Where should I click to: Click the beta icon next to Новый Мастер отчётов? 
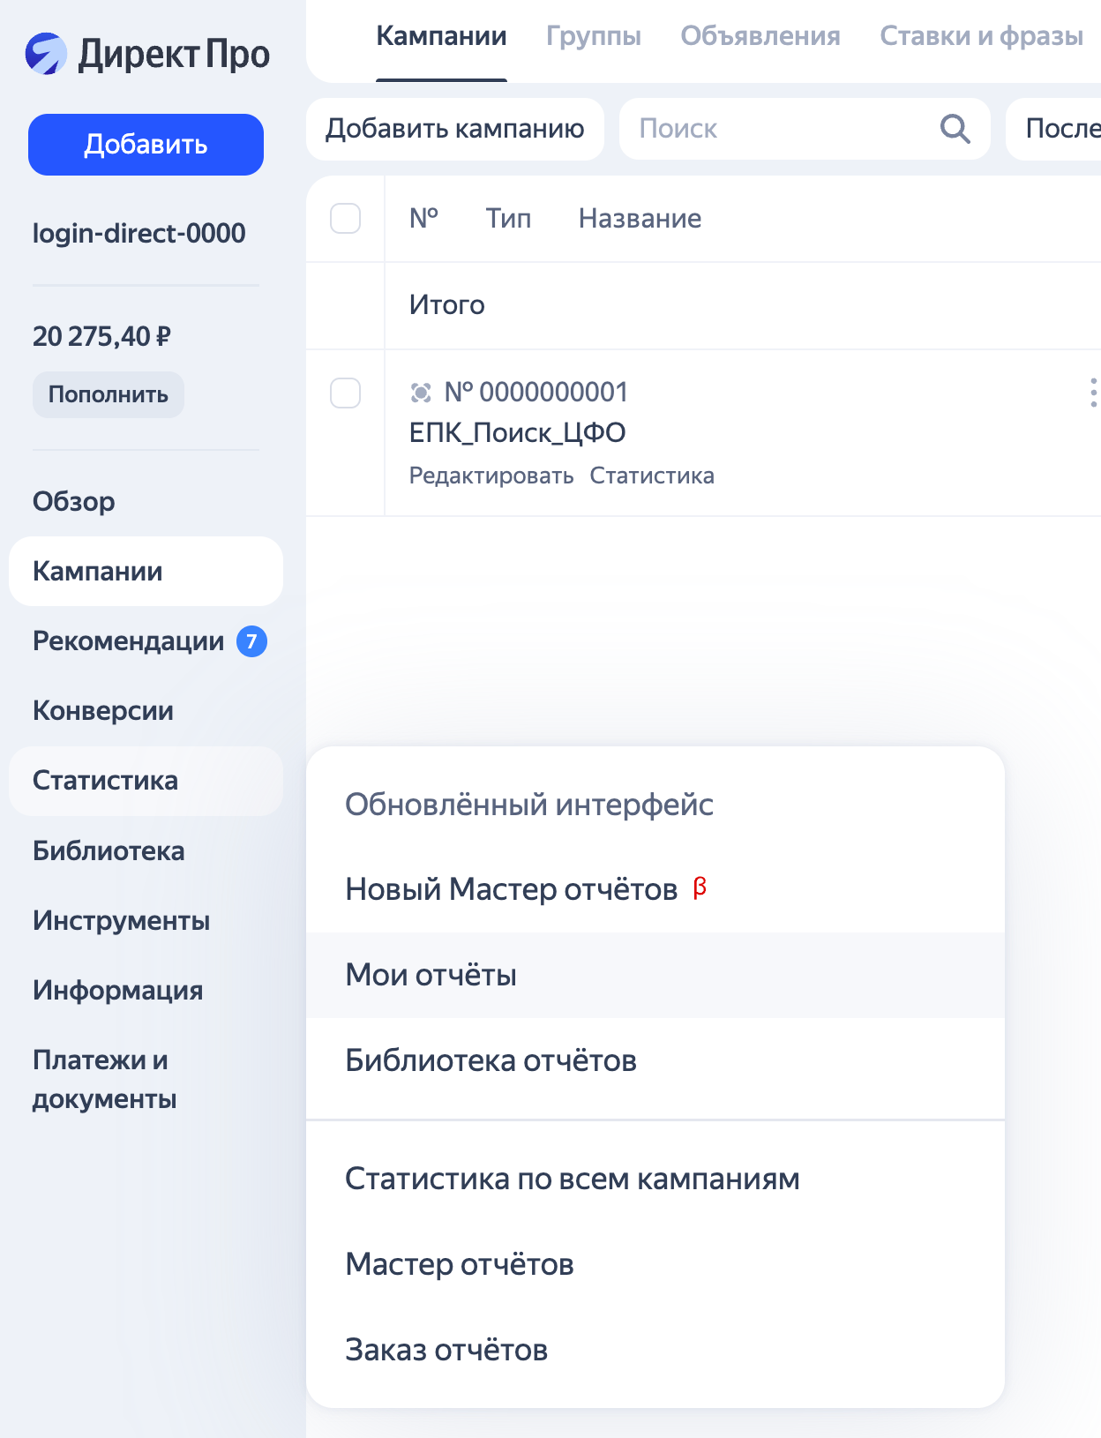(x=700, y=888)
